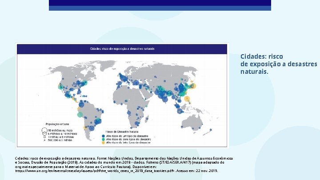Select the map banner title 'Cidades: risco de exposição a desastres naturais'
Screen dimensions: 320x180
click(122, 49)
